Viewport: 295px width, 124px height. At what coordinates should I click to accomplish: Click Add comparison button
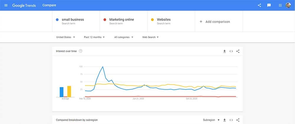[x=215, y=22]
